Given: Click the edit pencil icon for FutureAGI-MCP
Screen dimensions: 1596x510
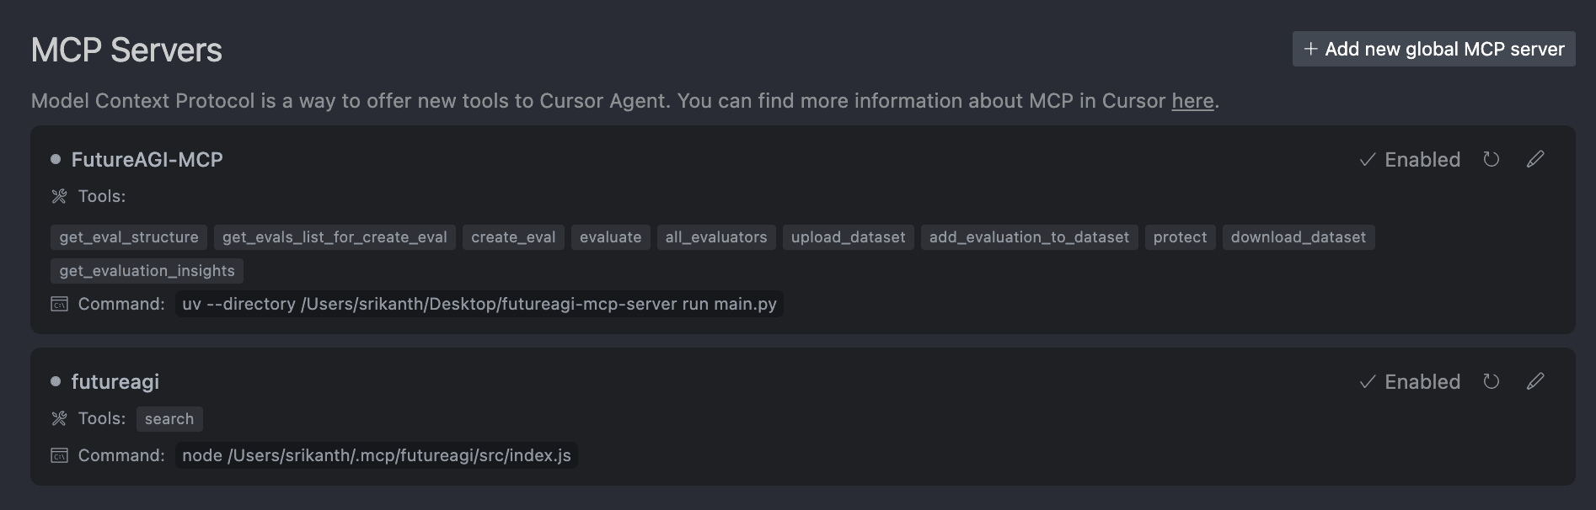Looking at the screenshot, I should [x=1535, y=159].
